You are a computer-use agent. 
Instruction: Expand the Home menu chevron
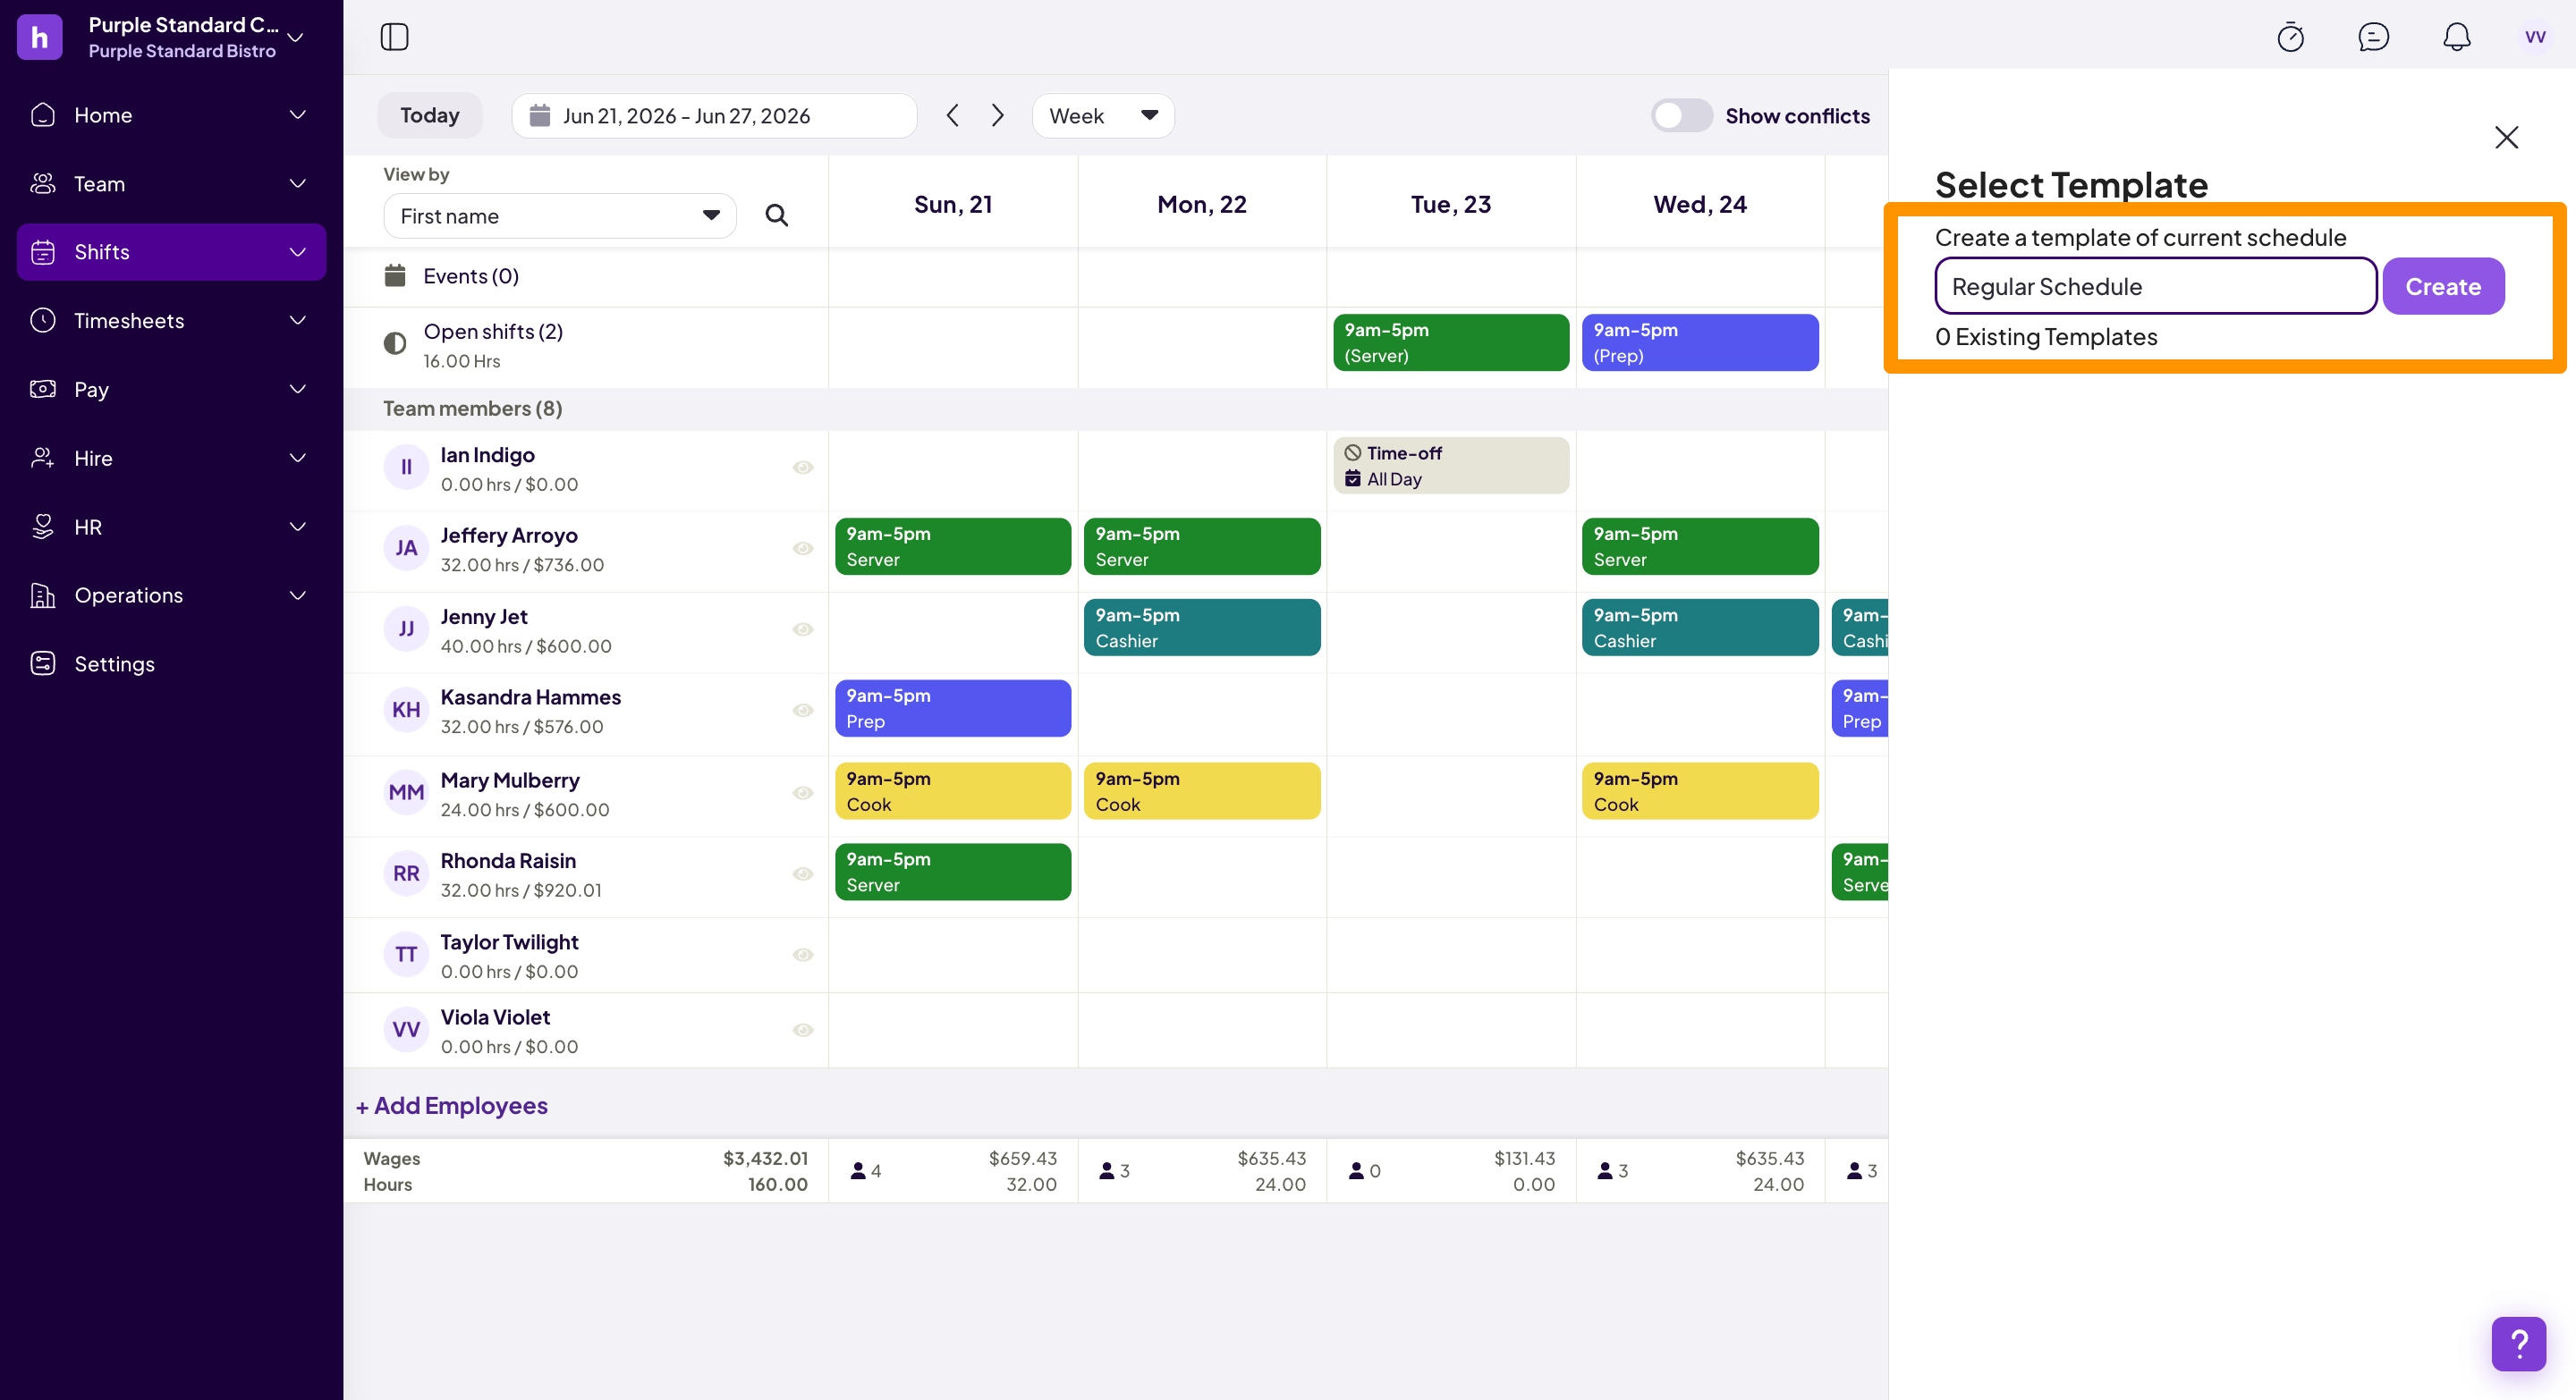(x=297, y=114)
